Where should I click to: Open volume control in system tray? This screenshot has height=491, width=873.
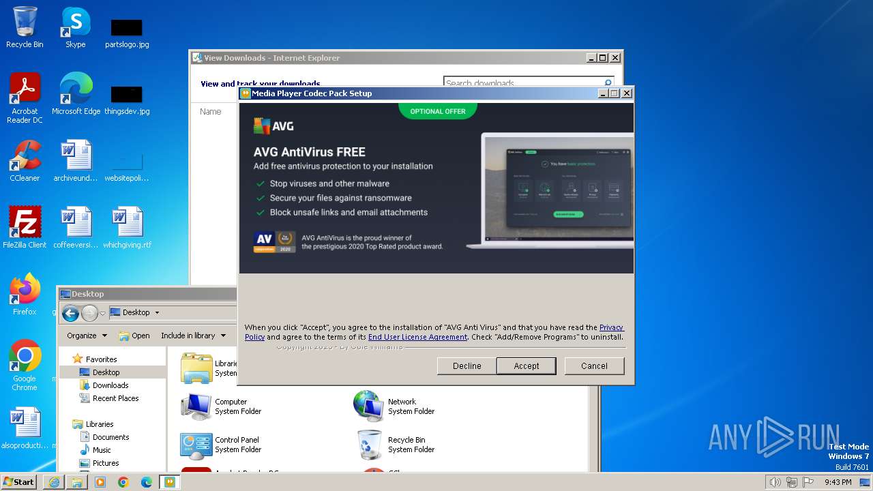(x=775, y=482)
